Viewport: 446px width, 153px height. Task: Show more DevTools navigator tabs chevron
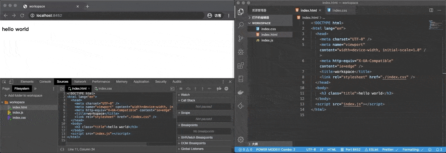(35, 89)
